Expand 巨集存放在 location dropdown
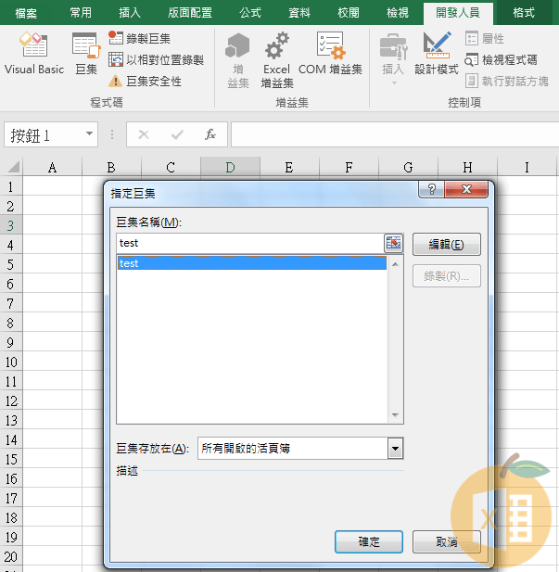Image resolution: width=559 pixels, height=572 pixels. click(x=396, y=449)
